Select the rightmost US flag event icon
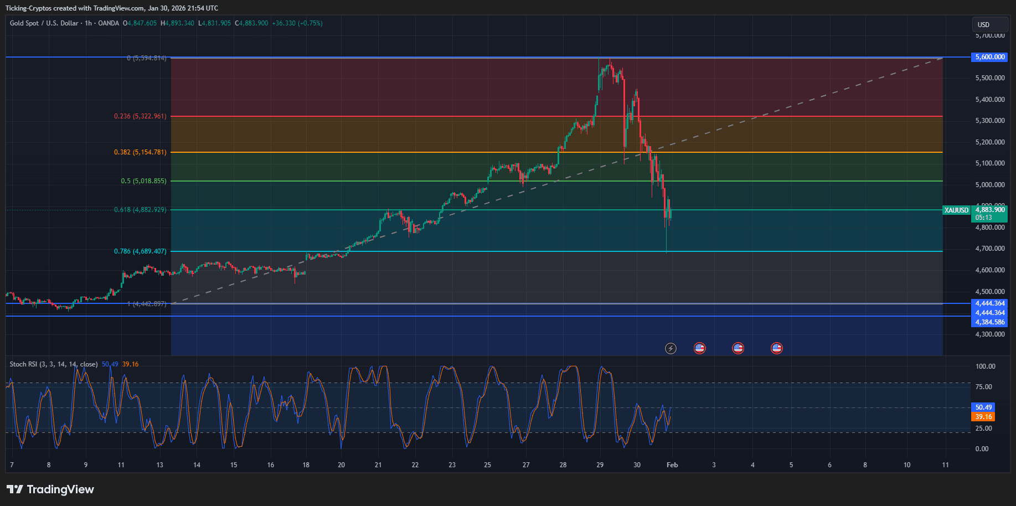Screen dimensions: 1016x506 click(777, 348)
